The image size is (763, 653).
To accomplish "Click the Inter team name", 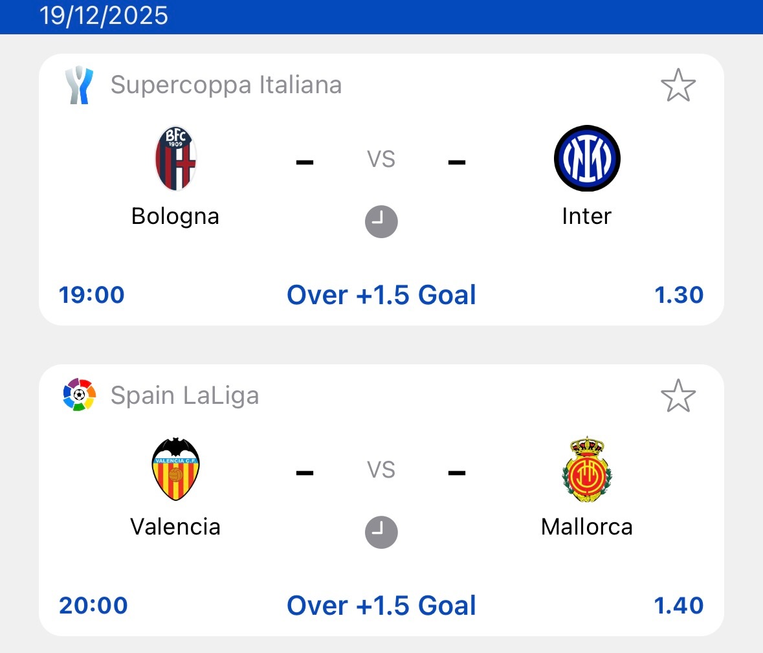I will pyautogui.click(x=586, y=216).
